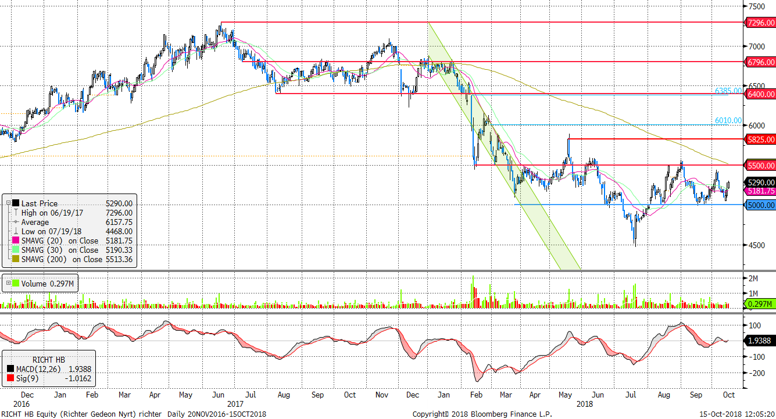Click the 1.9388 MACD axis label
Viewport: 776px width, 419px height.
[x=760, y=341]
